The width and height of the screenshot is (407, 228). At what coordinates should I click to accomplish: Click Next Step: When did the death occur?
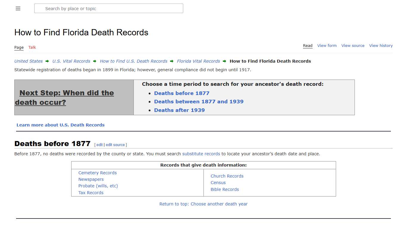click(x=66, y=97)
